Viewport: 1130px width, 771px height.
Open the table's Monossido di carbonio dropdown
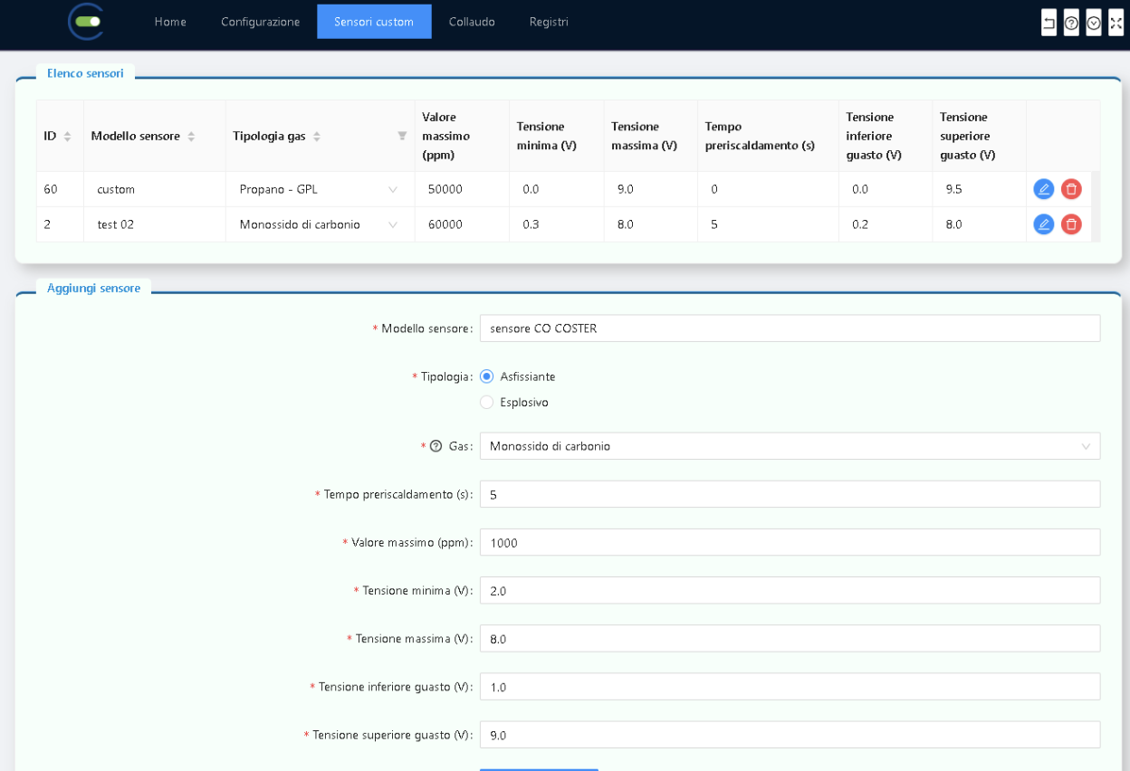coord(320,224)
